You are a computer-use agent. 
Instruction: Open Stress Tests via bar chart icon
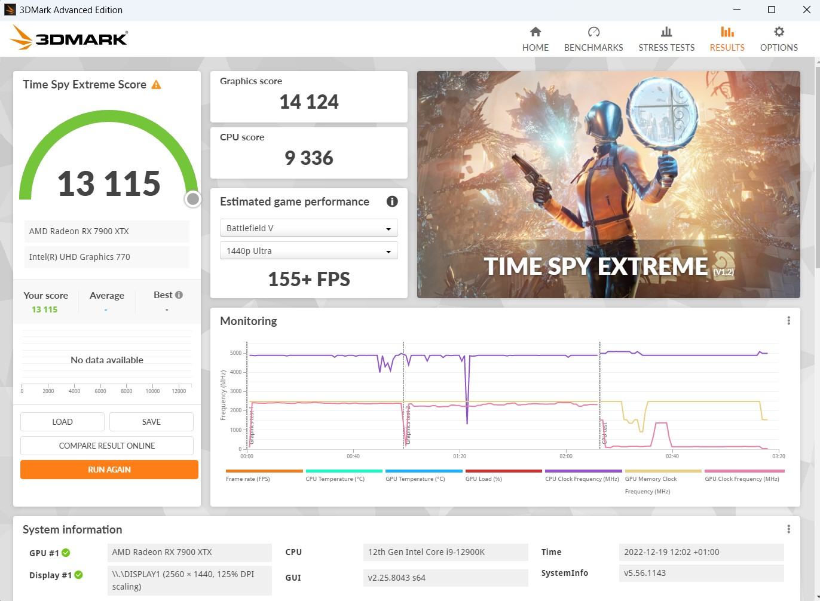[x=666, y=32]
